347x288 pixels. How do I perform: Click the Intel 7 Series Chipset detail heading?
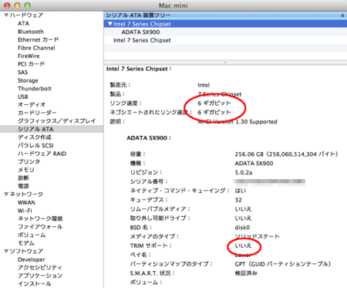click(139, 69)
